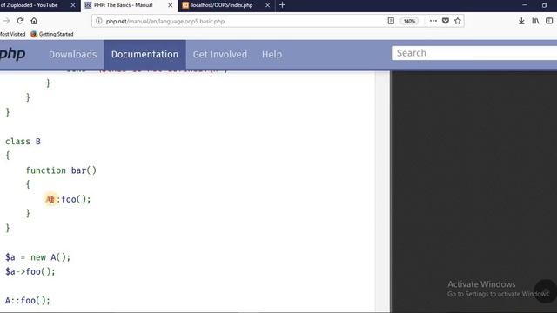Click '$a->foo();' code line
Screen dimensions: 557x313
coord(30,272)
